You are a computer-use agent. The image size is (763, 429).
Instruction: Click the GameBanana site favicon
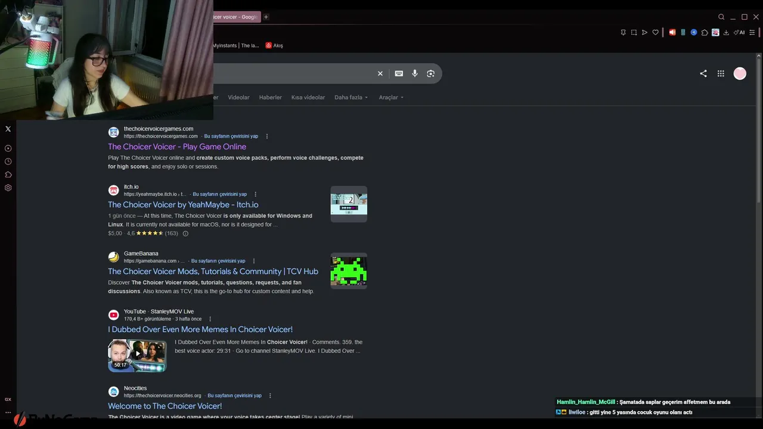tap(113, 257)
